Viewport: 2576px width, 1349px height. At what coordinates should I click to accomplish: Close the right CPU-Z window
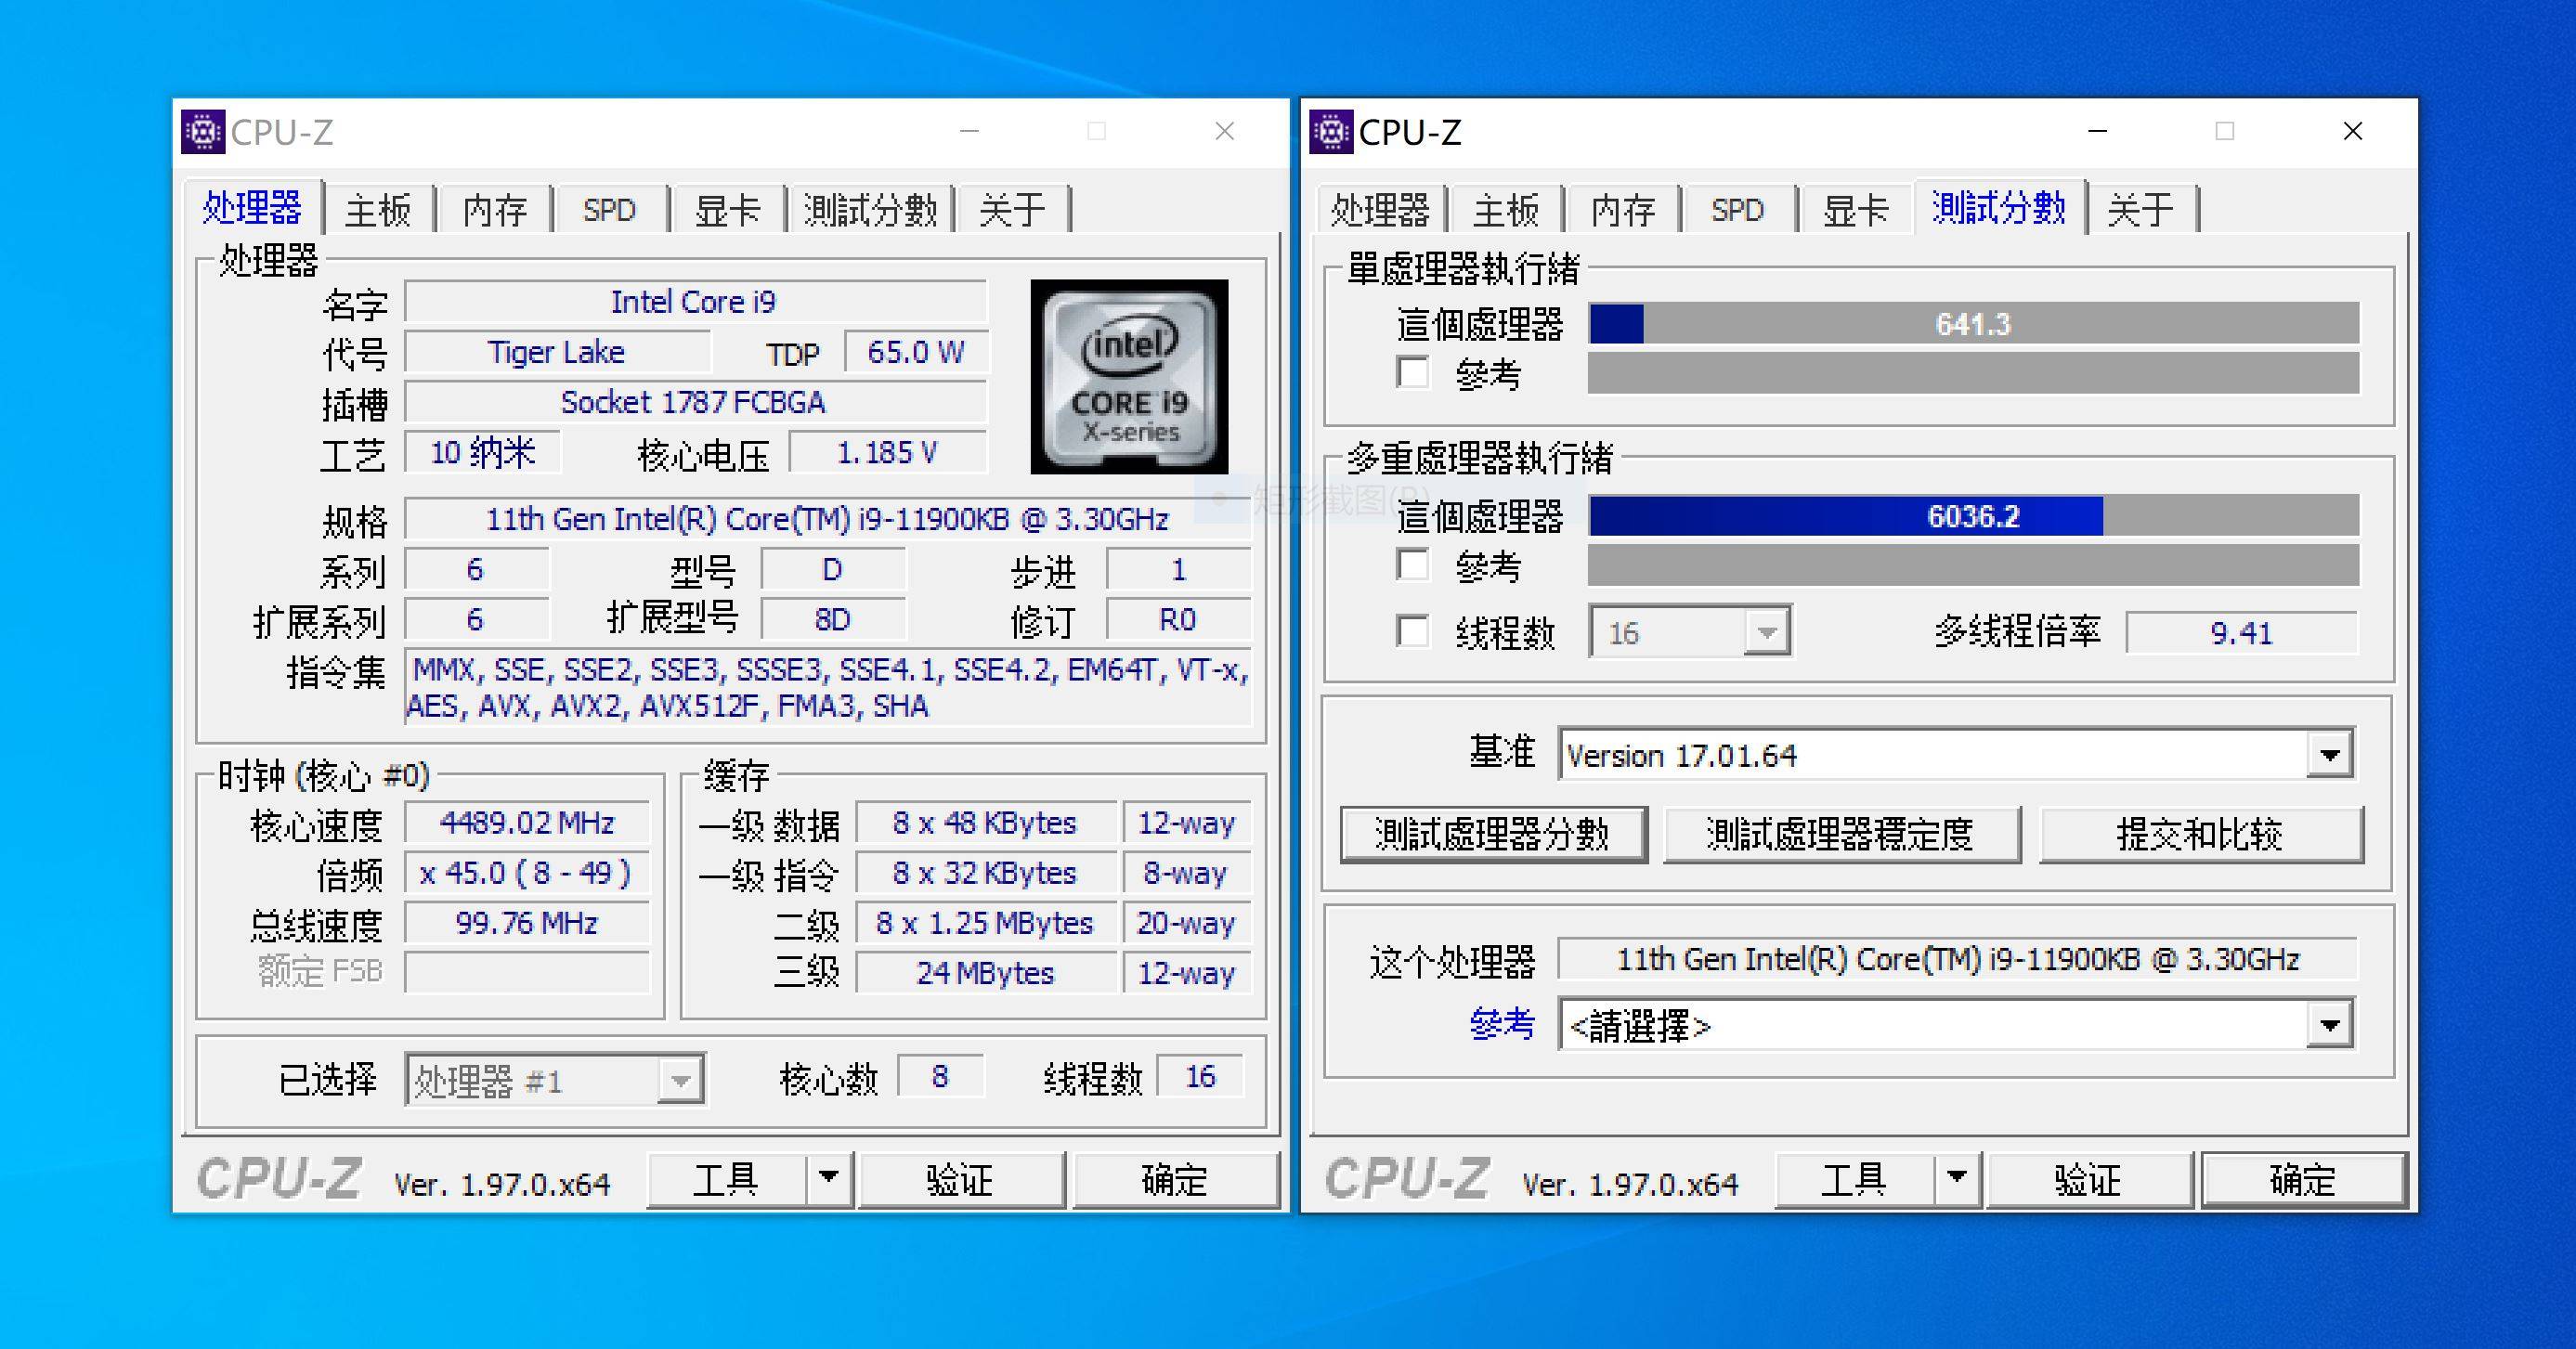point(2353,131)
